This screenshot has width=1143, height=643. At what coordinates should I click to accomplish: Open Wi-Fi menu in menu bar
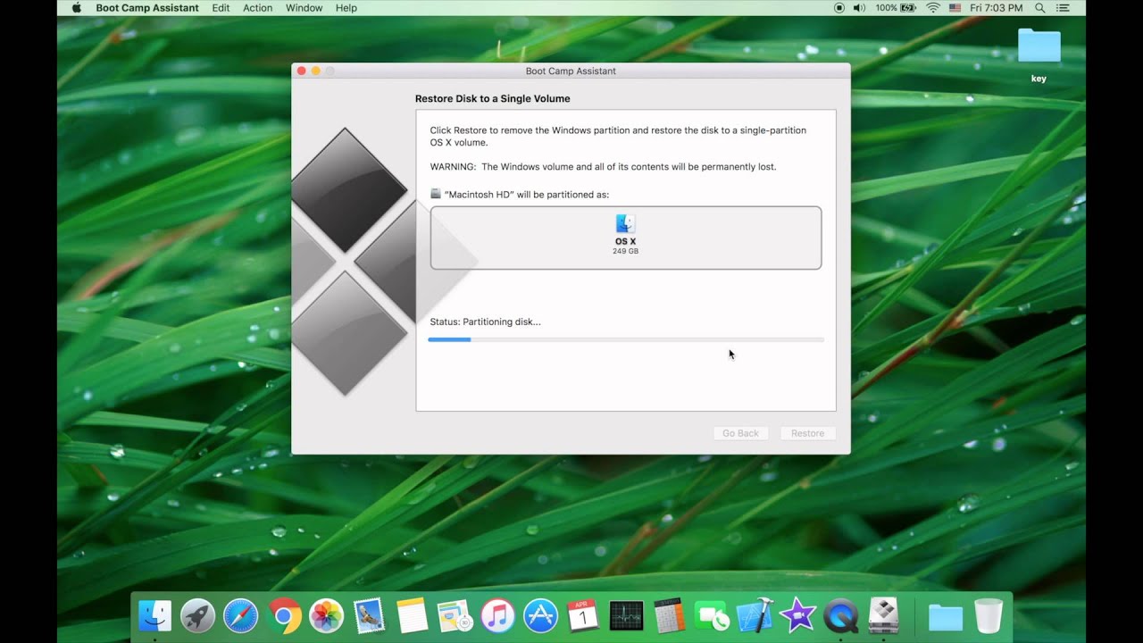933,8
